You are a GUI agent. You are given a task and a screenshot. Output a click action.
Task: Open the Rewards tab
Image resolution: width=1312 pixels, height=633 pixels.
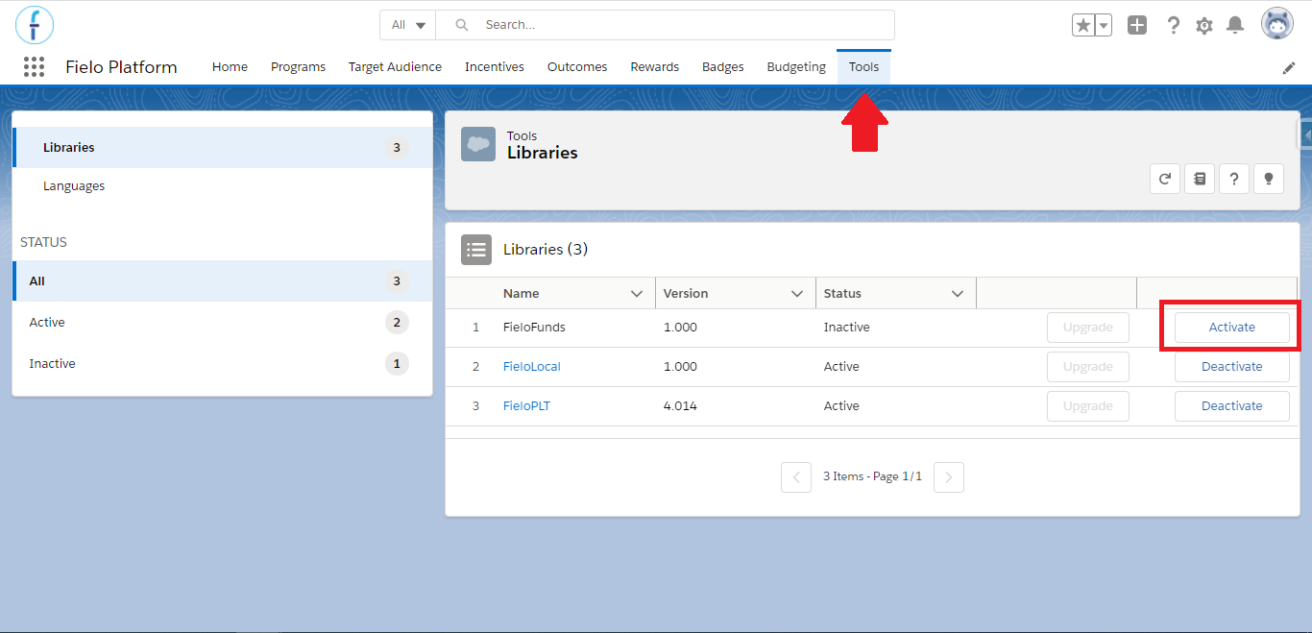point(655,67)
